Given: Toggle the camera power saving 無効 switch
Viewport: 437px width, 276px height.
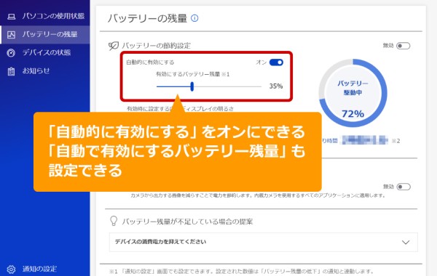Looking at the screenshot, I should pyautogui.click(x=403, y=187).
